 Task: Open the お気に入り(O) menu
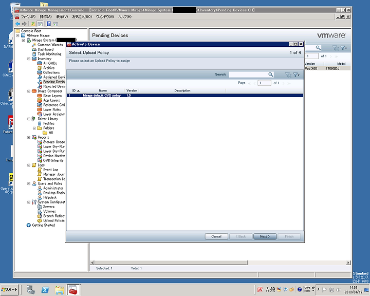click(82, 17)
